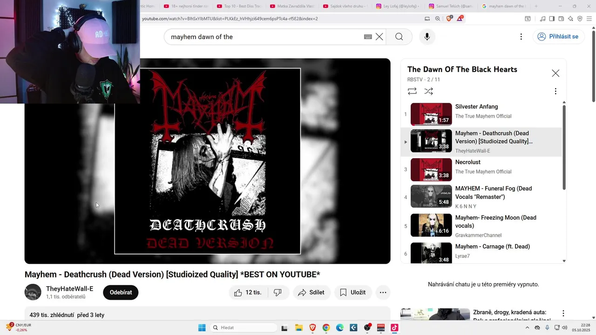Click the Hledat taskbar search box
This screenshot has height=335, width=596.
[x=244, y=328]
